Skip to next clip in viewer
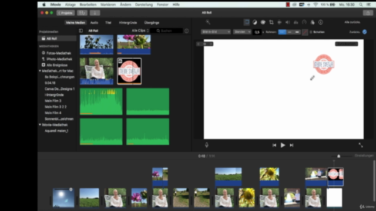 coord(291,145)
